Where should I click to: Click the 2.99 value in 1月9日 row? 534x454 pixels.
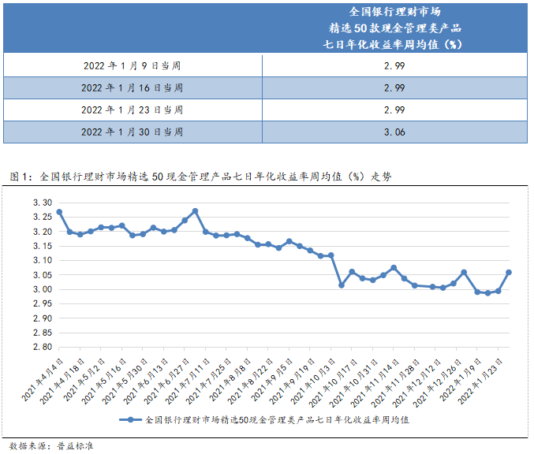[394, 65]
